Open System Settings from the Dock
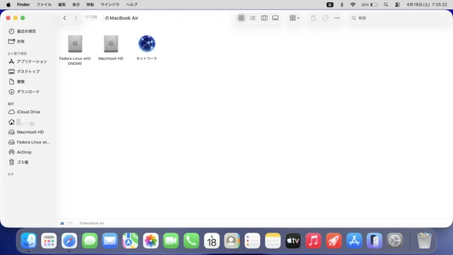453x255 pixels. (x=395, y=241)
